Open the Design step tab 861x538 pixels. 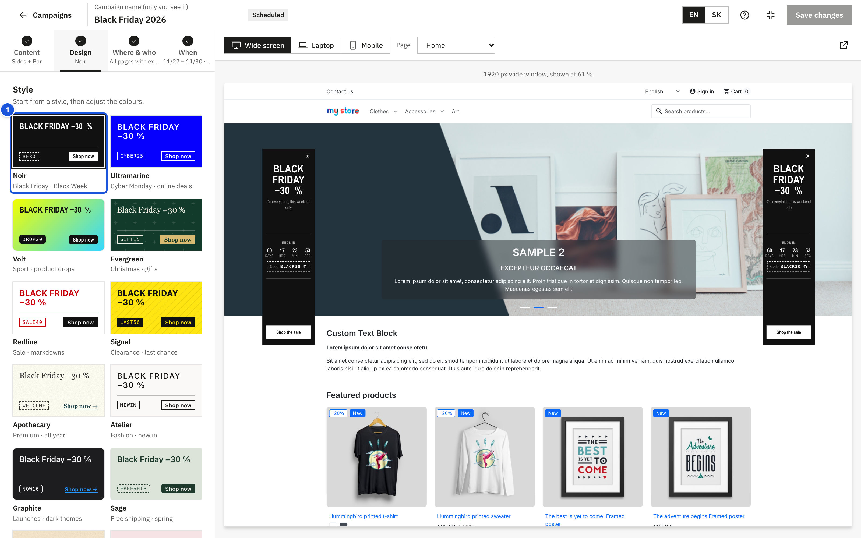click(80, 51)
